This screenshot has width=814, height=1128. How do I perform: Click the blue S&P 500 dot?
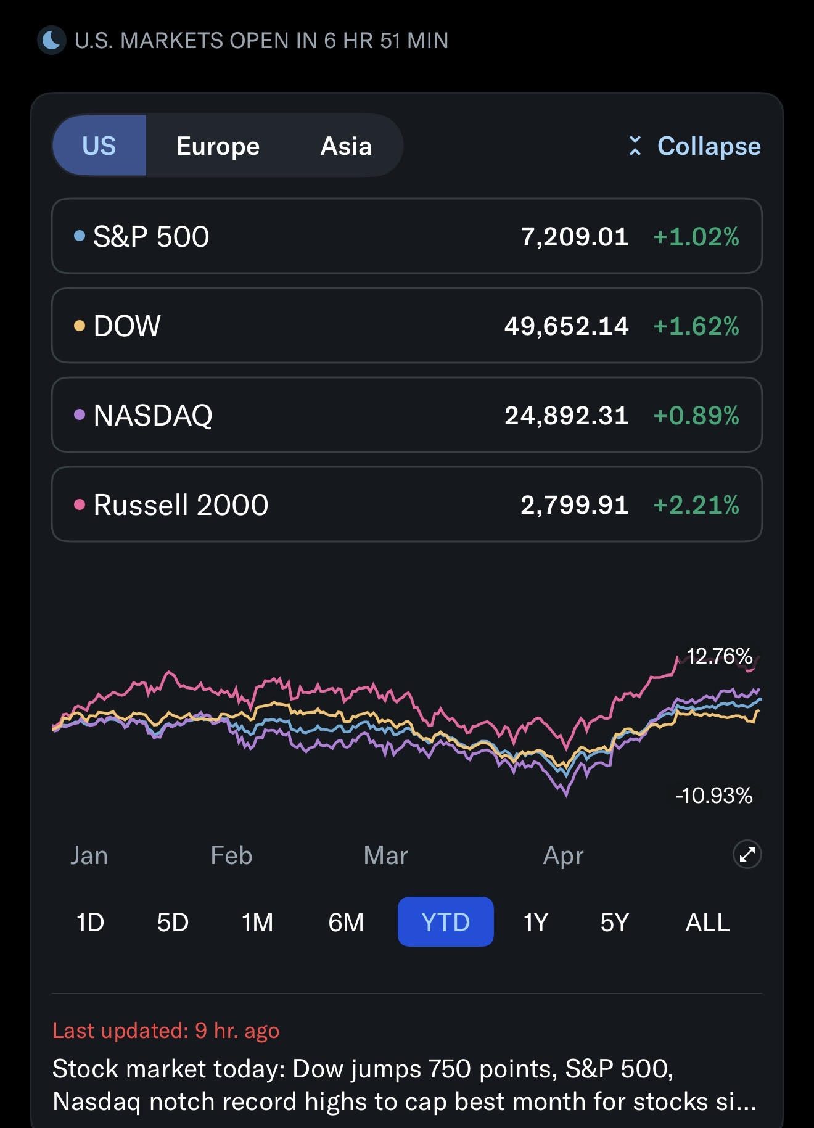pos(79,236)
